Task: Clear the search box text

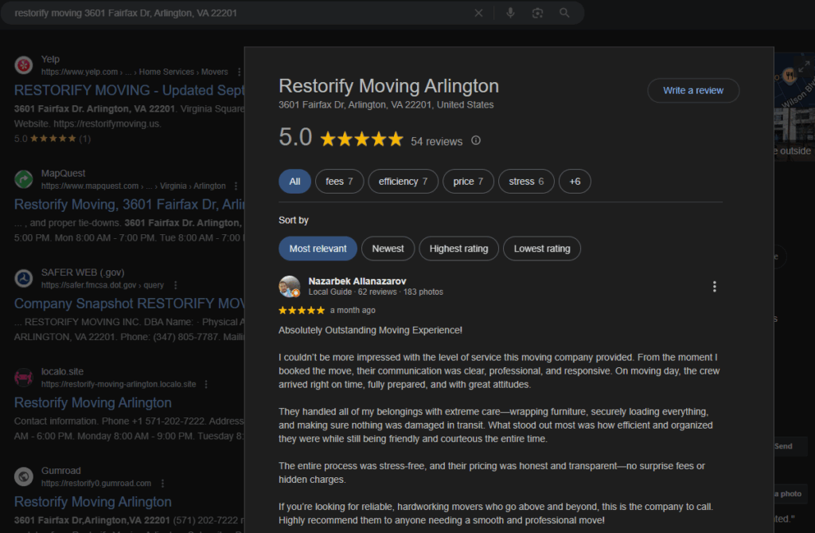Action: click(x=478, y=13)
